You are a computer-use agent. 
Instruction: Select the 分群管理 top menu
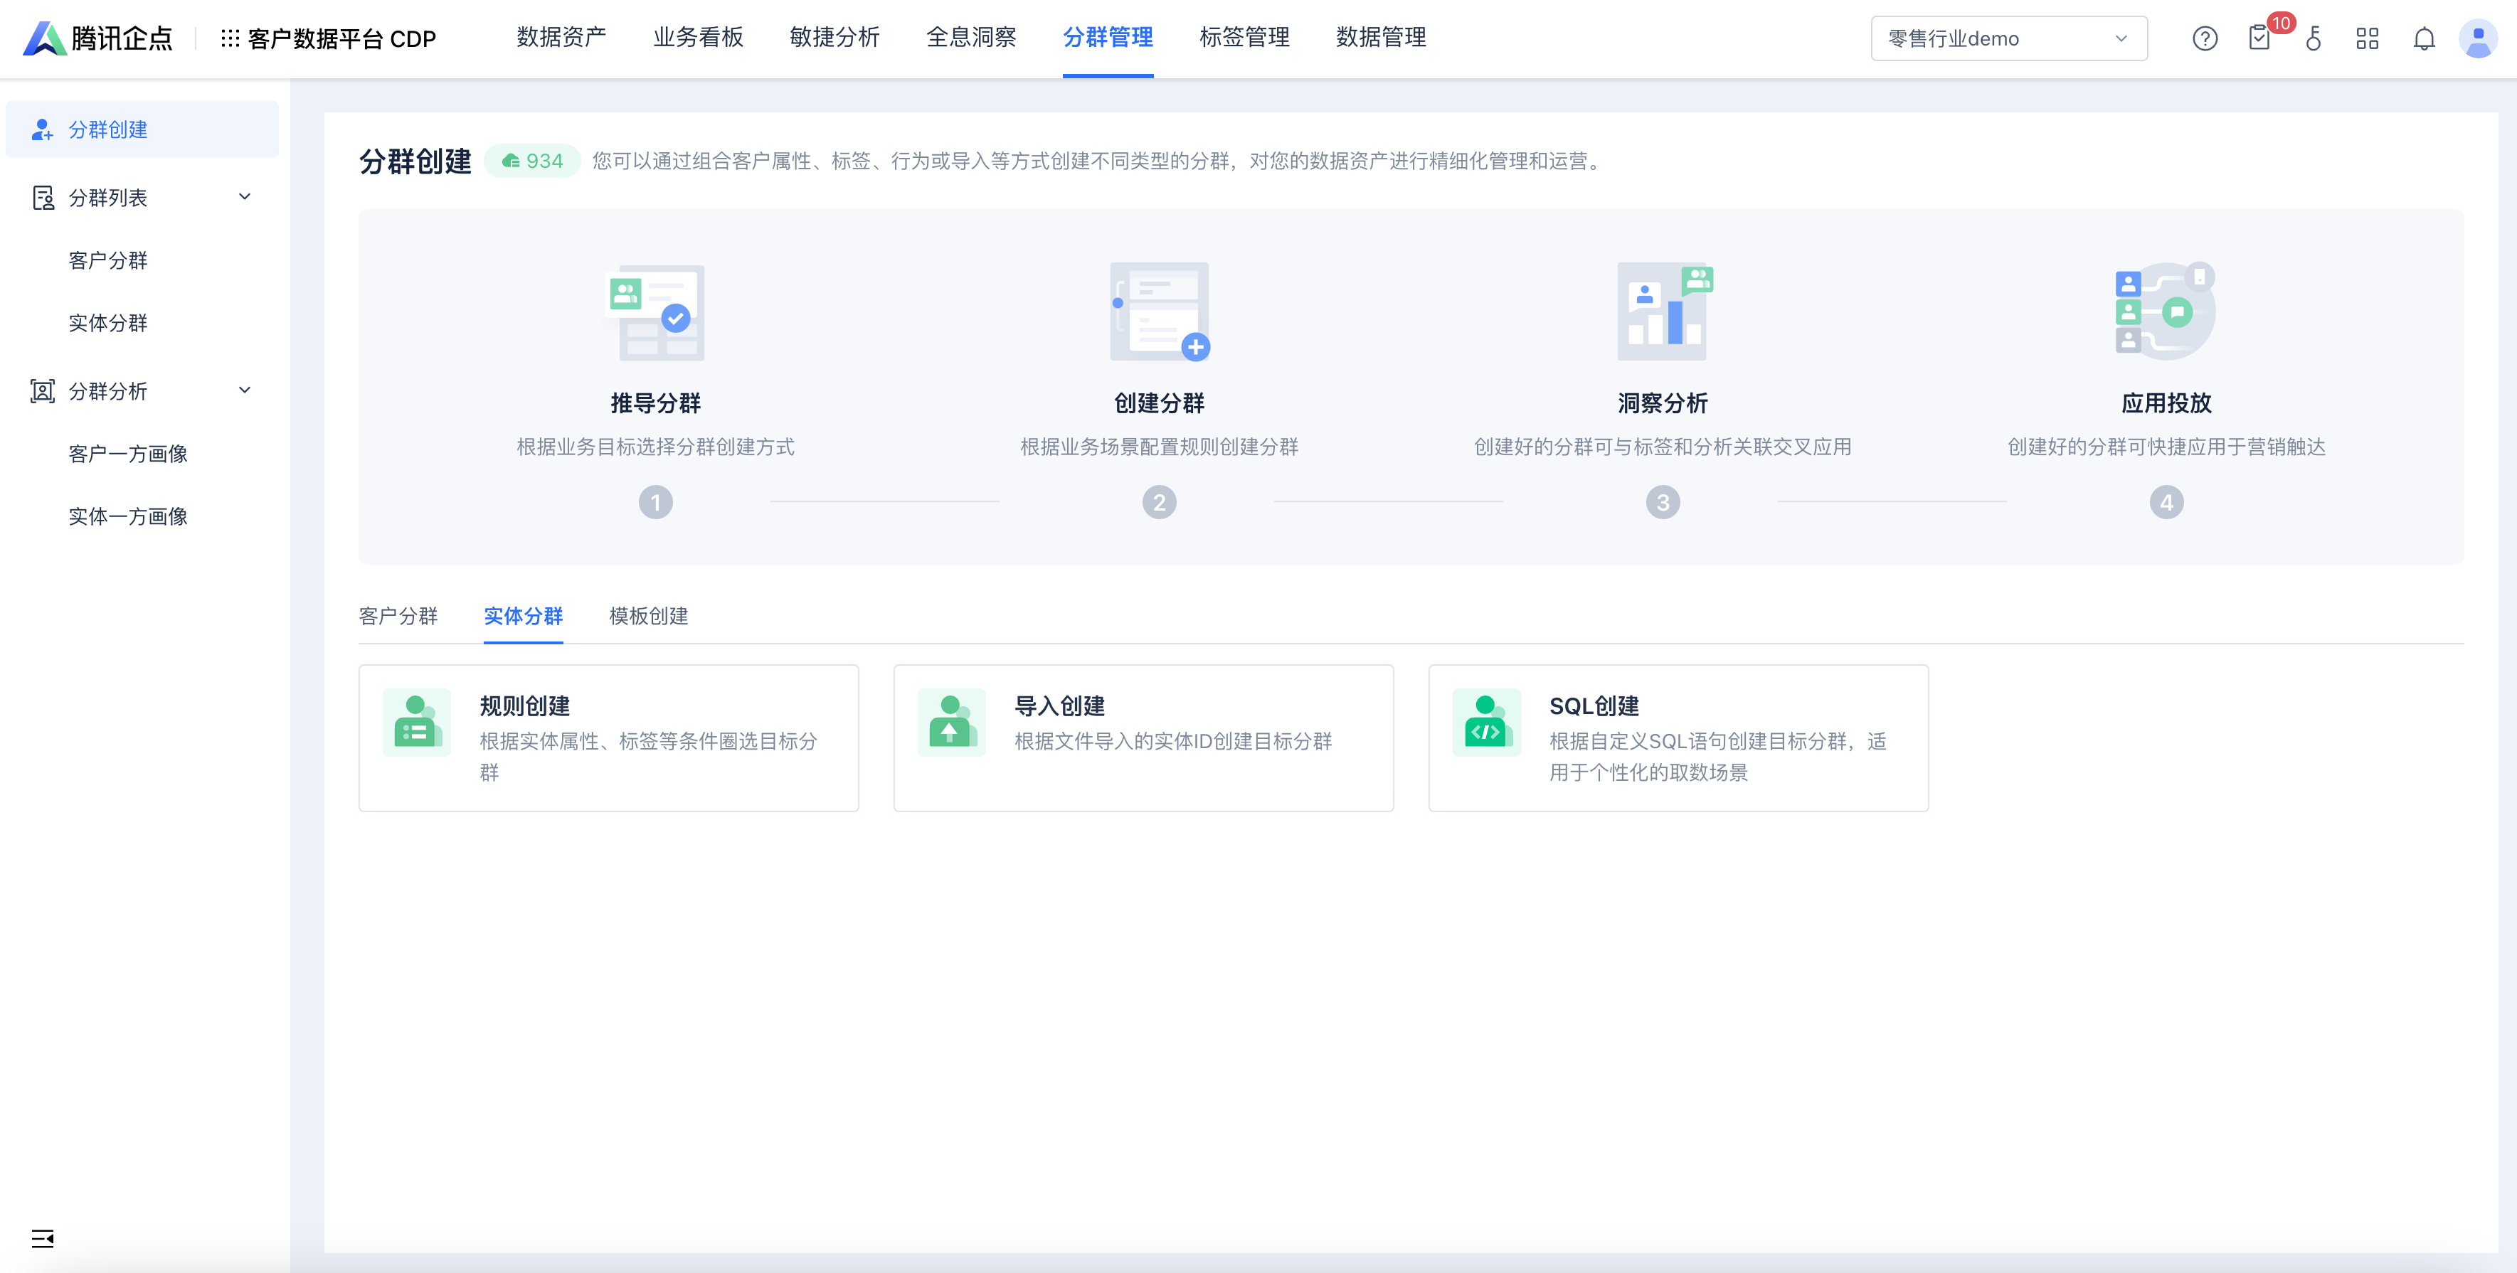1108,38
